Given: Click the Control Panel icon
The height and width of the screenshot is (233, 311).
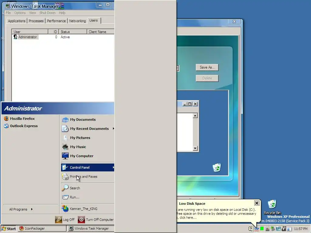Looking at the screenshot, I should pos(65,167).
